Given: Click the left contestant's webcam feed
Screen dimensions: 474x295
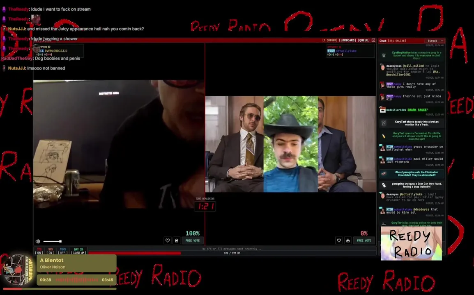Looking at the screenshot, I should tap(119, 144).
